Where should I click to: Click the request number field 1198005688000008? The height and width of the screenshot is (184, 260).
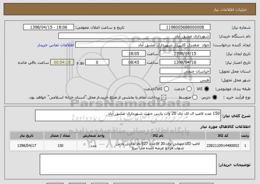pyautogui.click(x=185, y=27)
